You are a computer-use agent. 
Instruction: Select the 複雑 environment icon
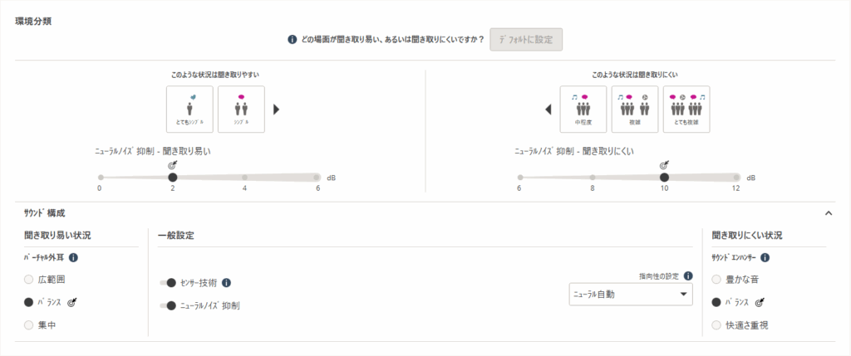click(x=635, y=109)
